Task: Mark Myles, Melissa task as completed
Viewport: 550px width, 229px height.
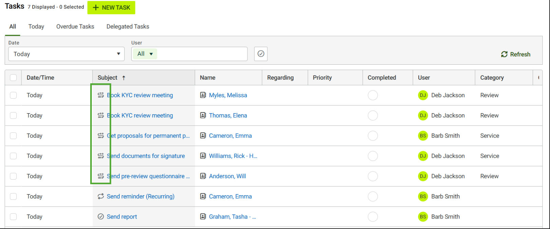Action: (373, 95)
